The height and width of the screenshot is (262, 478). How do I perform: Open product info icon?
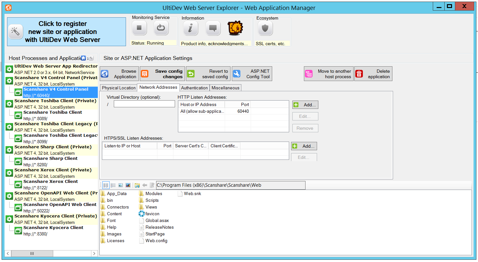tap(190, 28)
